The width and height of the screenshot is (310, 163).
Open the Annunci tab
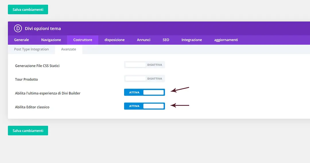144,40
